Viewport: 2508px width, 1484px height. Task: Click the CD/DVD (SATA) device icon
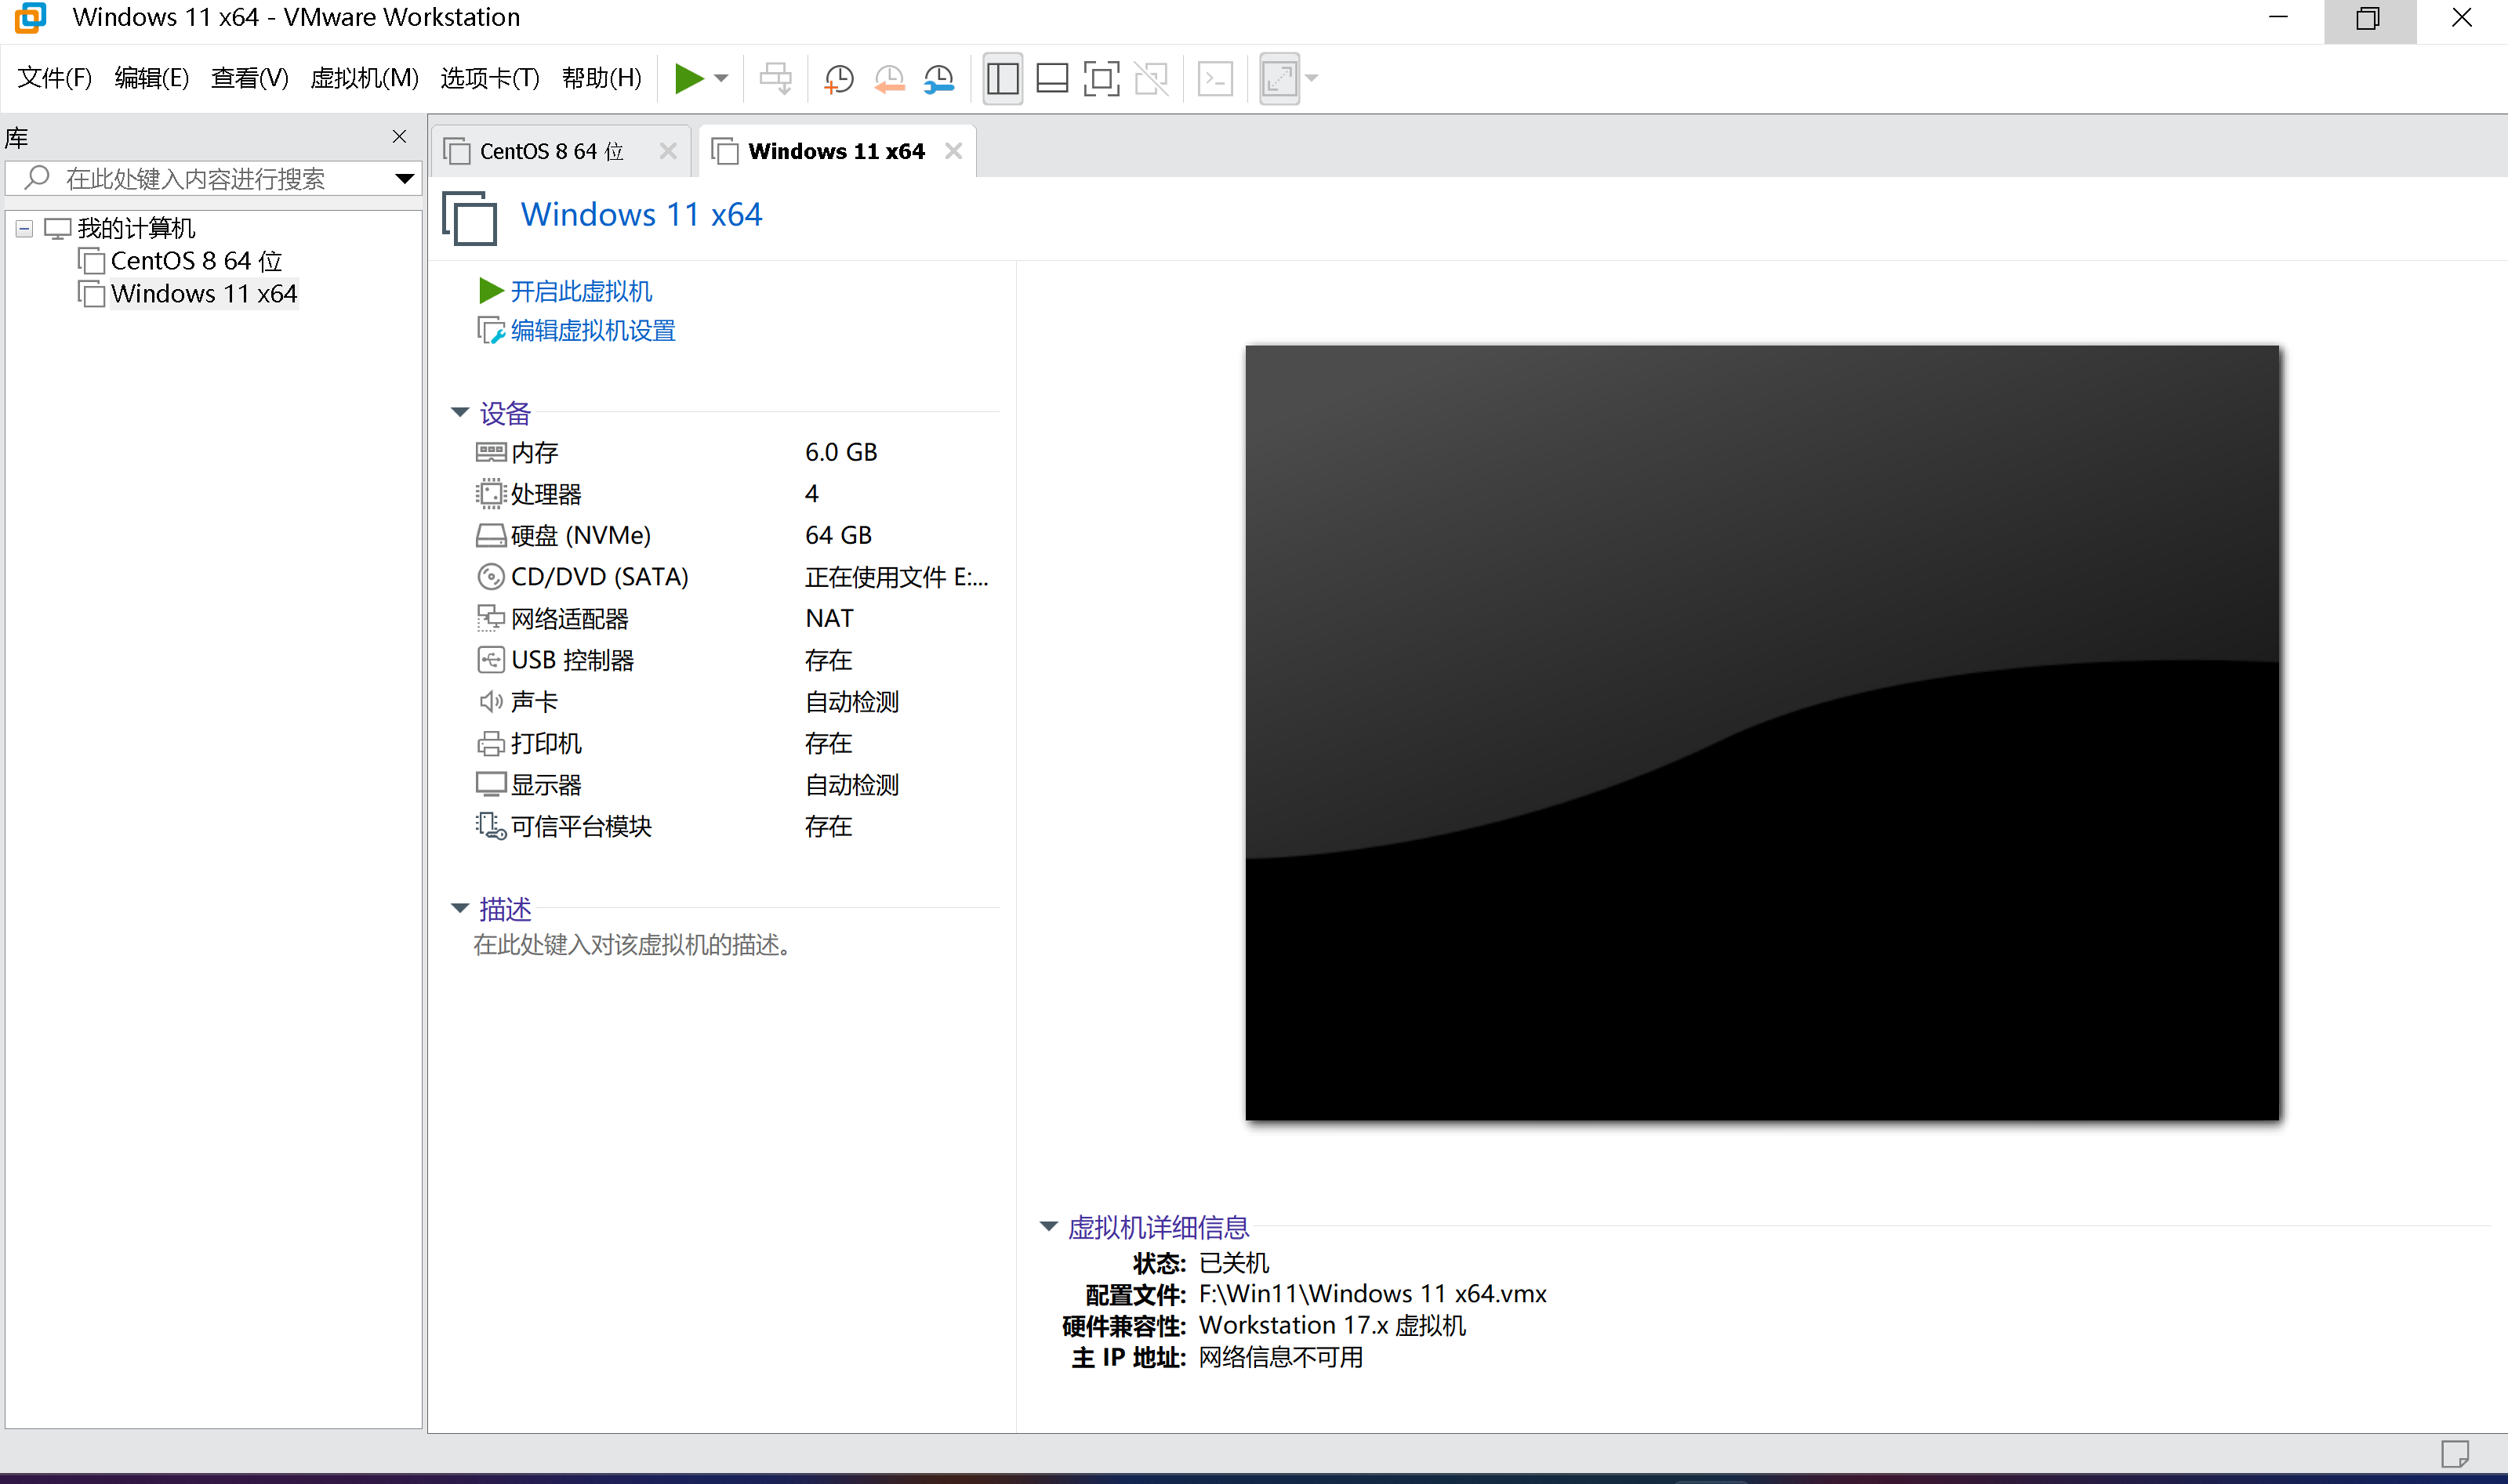(x=490, y=577)
